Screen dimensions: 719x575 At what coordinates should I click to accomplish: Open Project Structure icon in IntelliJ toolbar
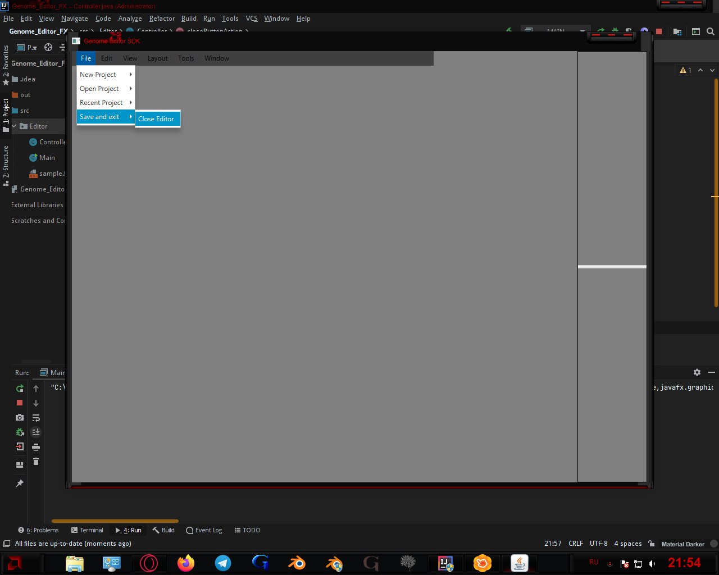click(677, 31)
